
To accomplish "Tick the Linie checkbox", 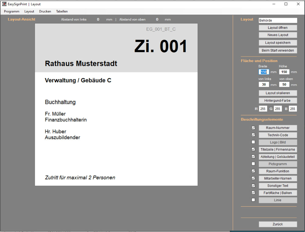I will pos(253,200).
